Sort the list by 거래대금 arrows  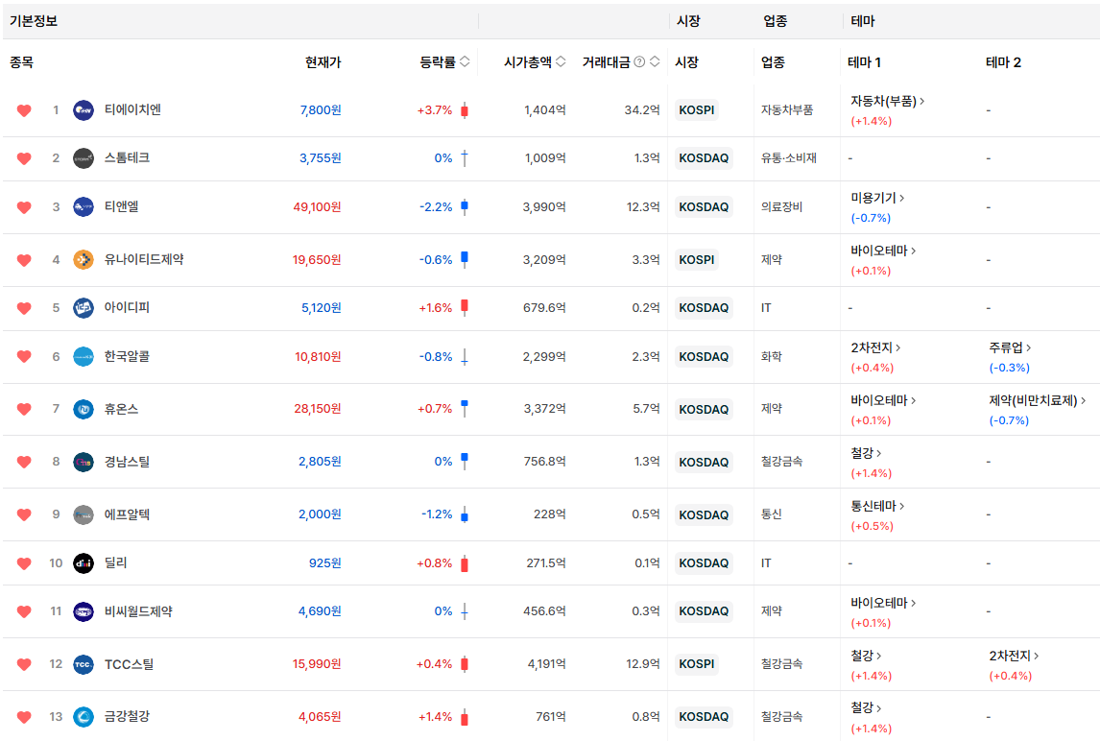[x=655, y=62]
